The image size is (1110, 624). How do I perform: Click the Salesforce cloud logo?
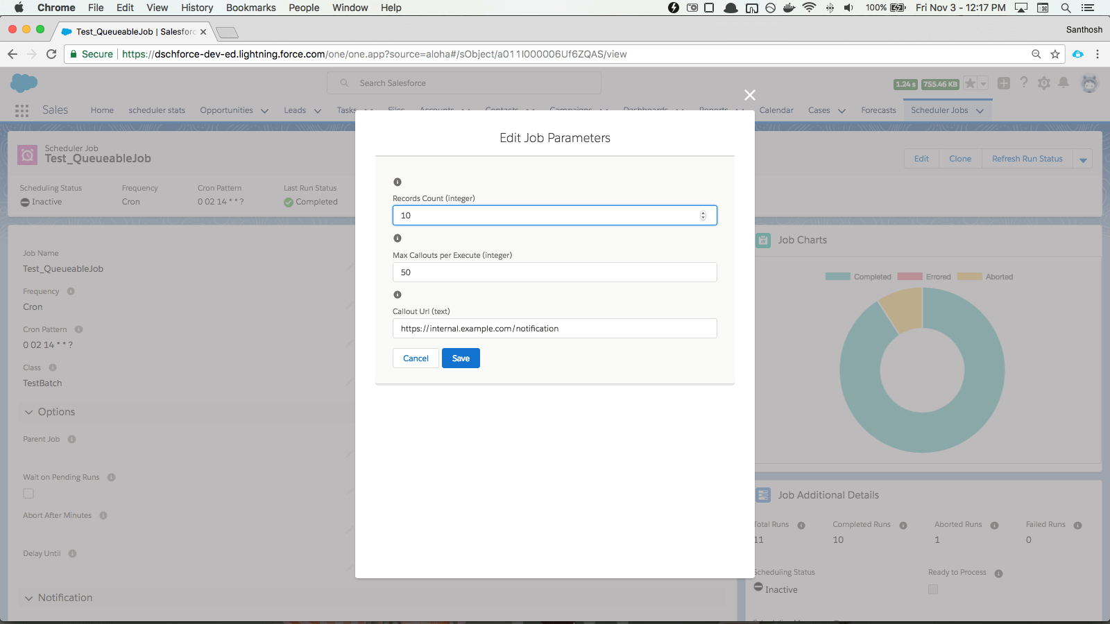coord(24,83)
